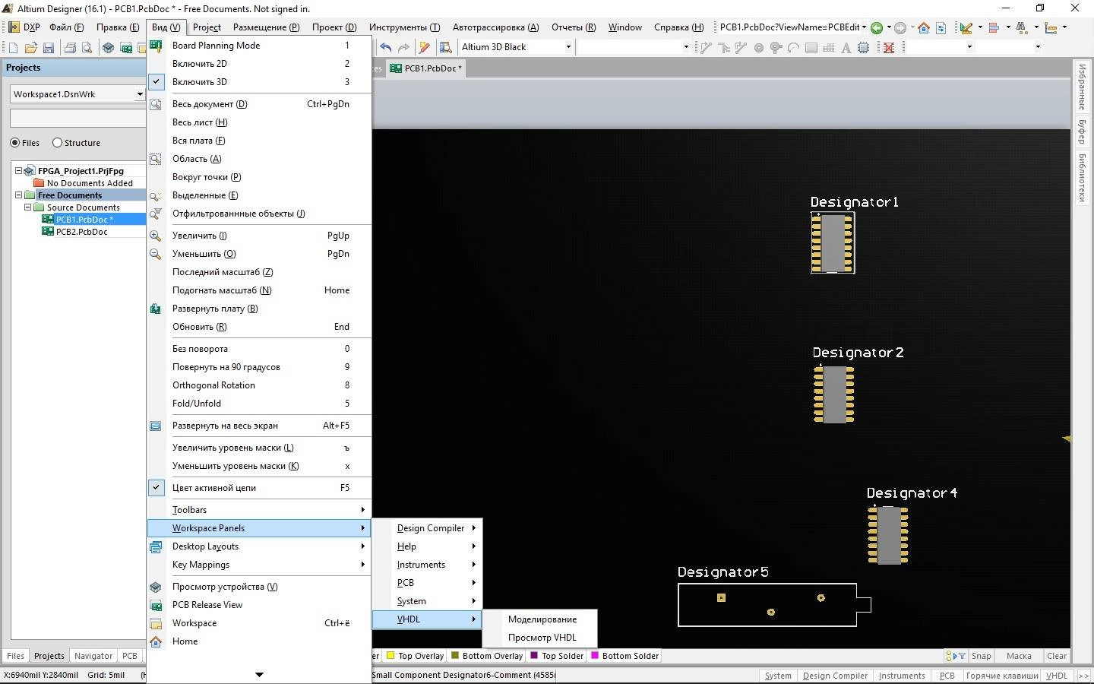Screen dimensions: 1094x684
Task: Click the Place Fill rectangle icon
Action: [x=811, y=47]
